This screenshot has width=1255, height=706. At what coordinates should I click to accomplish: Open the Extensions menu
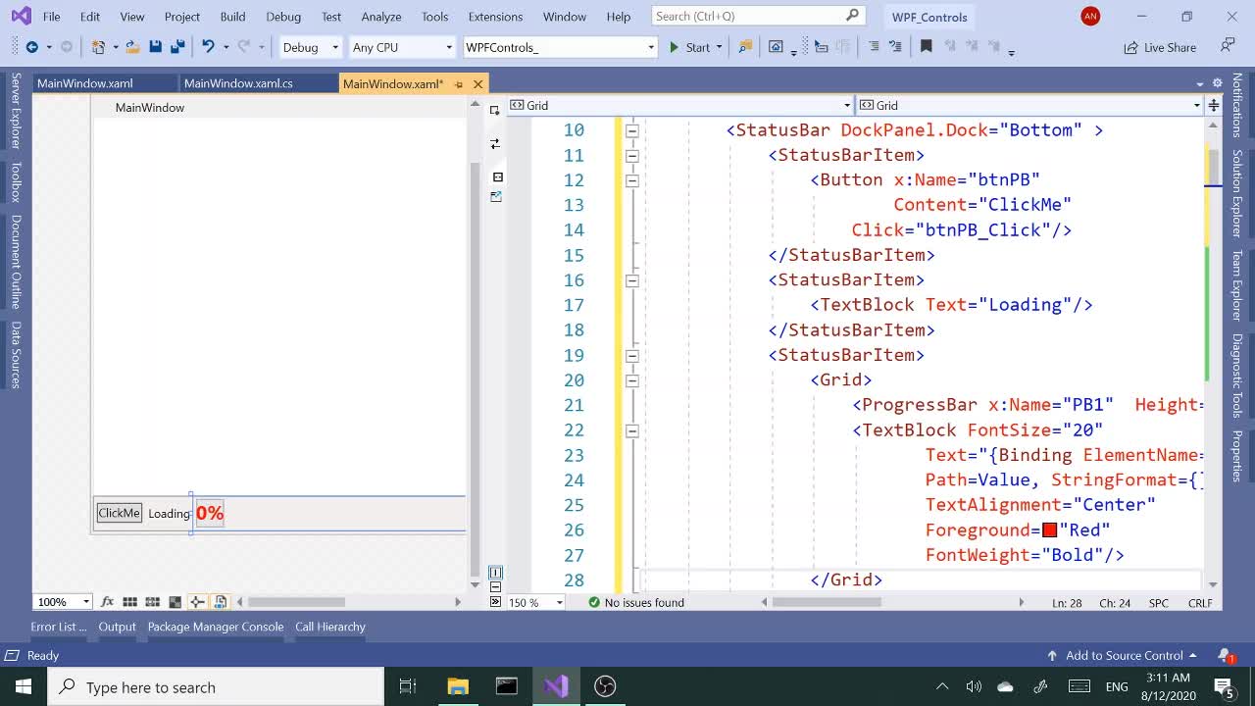coord(495,17)
